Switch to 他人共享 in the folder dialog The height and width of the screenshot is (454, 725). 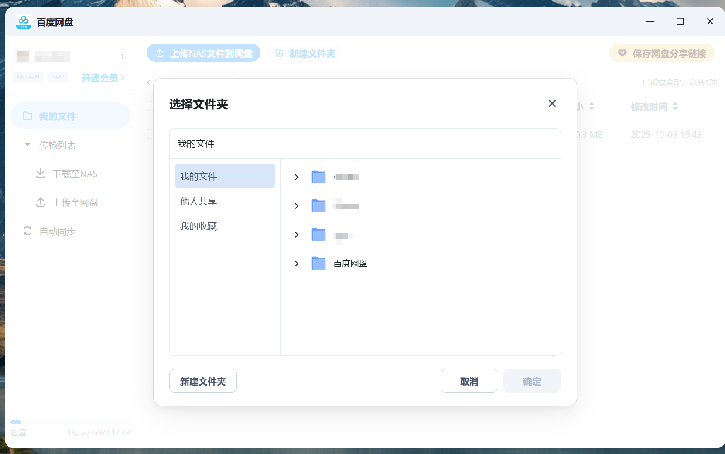pyautogui.click(x=198, y=201)
